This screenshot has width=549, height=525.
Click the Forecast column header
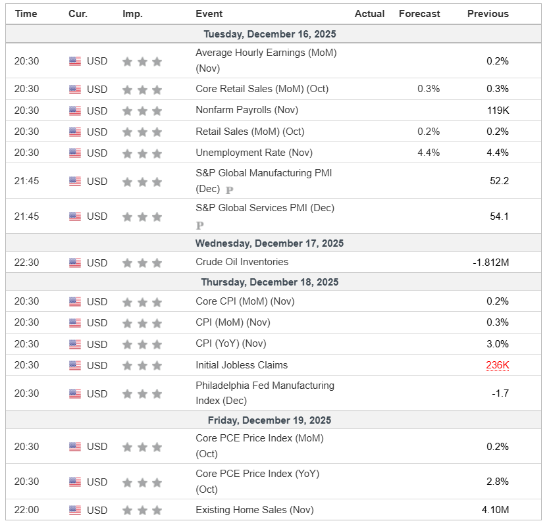(x=419, y=14)
